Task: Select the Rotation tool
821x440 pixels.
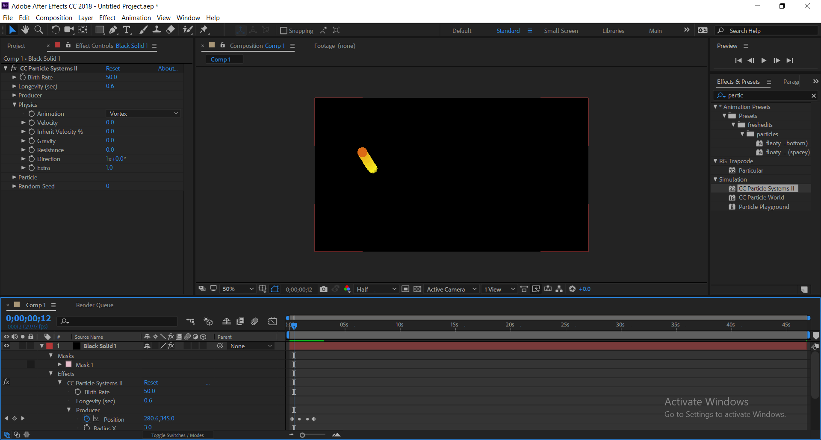Action: click(x=56, y=30)
